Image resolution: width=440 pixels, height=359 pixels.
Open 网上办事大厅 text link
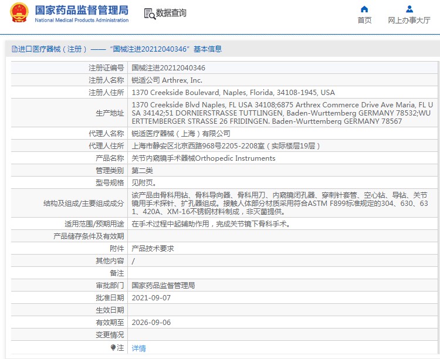(x=409, y=20)
